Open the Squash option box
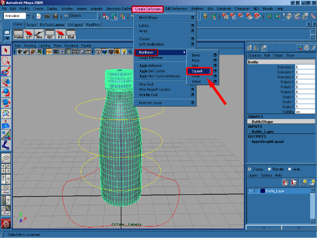 pyautogui.click(x=214, y=71)
